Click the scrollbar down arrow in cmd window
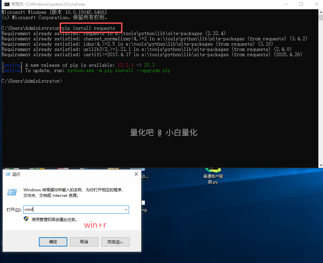323x263 pixels. tap(321, 165)
